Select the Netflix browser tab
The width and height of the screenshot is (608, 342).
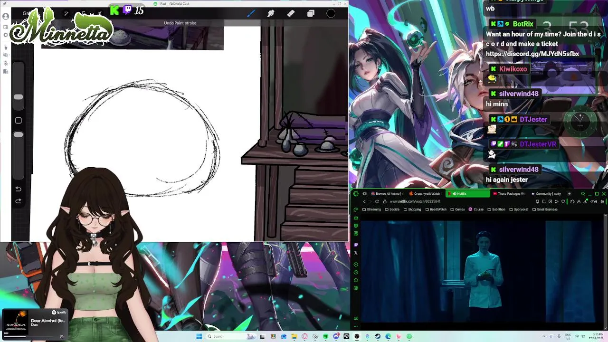[x=467, y=194]
